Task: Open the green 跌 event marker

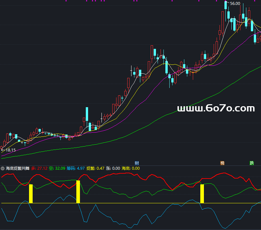Action: [x=252, y=163]
